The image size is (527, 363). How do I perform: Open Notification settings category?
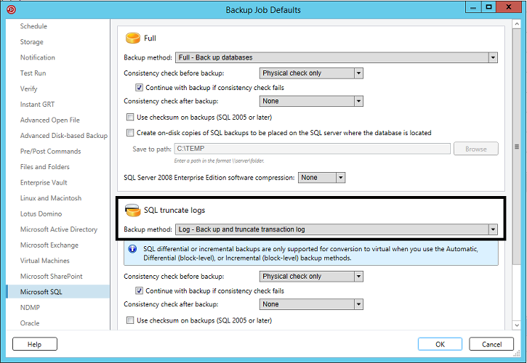37,57
